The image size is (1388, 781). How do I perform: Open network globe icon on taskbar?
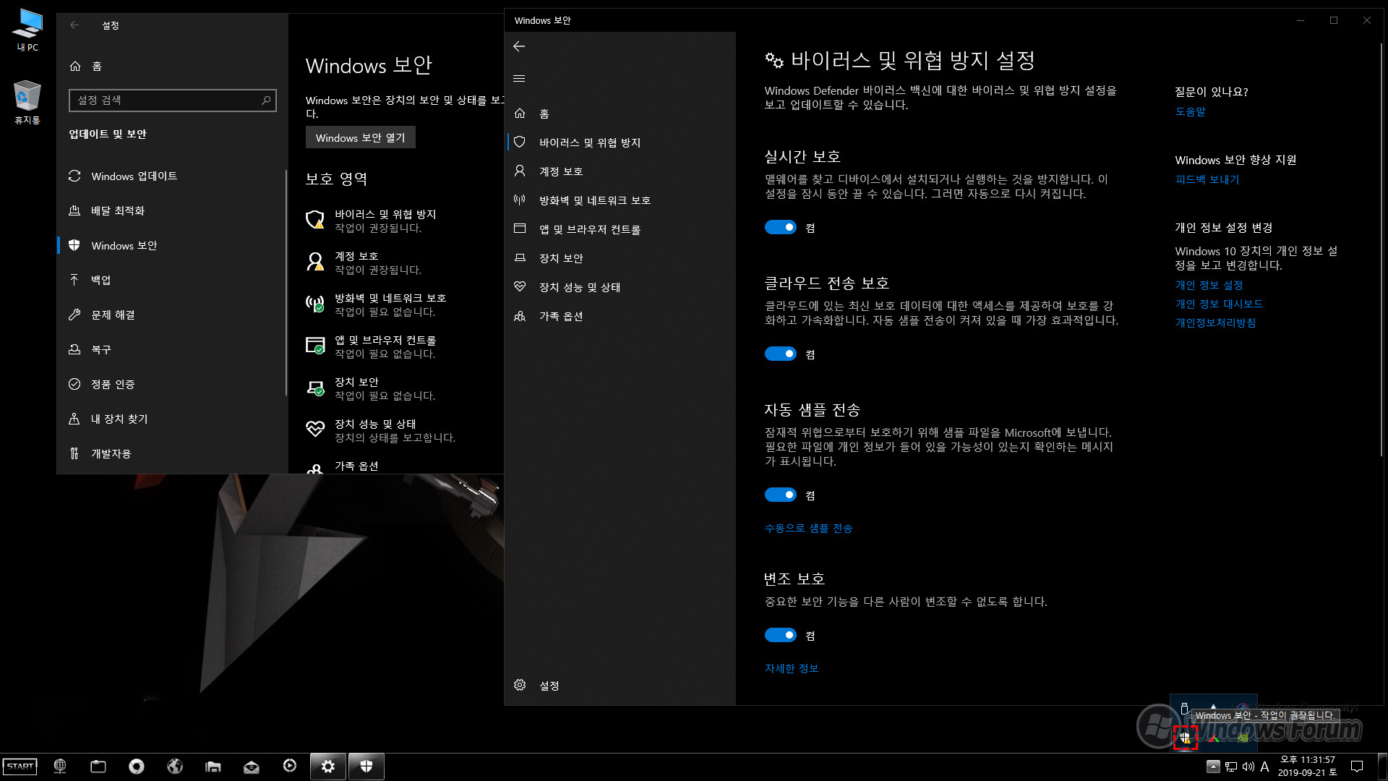point(60,767)
